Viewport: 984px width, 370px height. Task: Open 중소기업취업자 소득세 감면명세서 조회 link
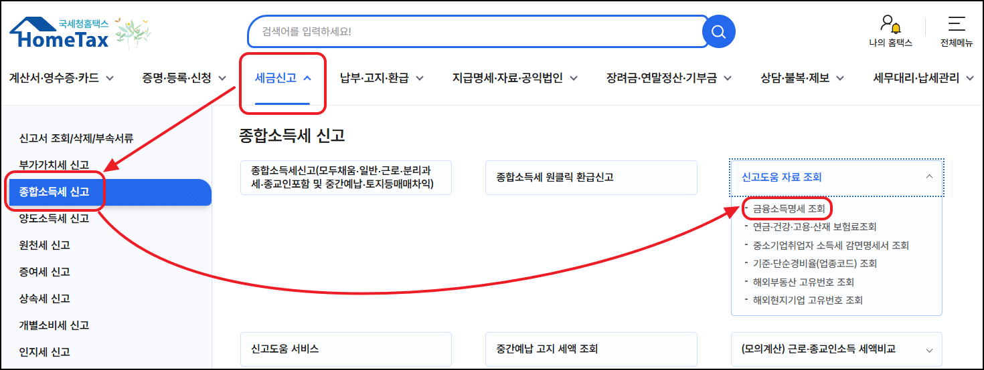click(831, 245)
